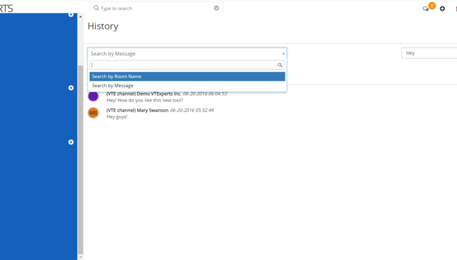Select 'Search by Message' list option
The image size is (457, 260).
pos(187,85)
